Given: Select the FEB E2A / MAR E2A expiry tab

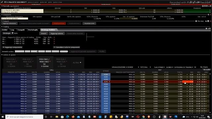Looking at the screenshot, I should pyautogui.click(x=62, y=62).
